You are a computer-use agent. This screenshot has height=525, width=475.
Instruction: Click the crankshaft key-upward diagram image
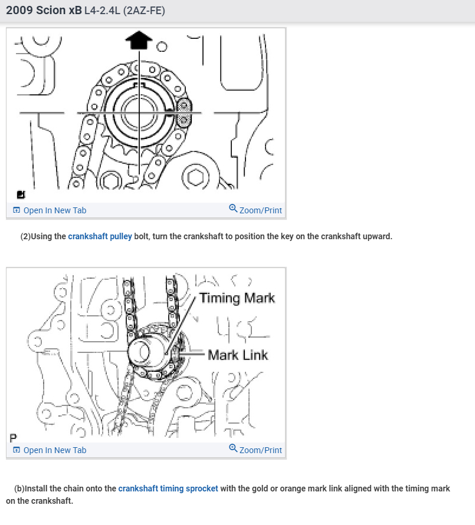pyautogui.click(x=146, y=115)
